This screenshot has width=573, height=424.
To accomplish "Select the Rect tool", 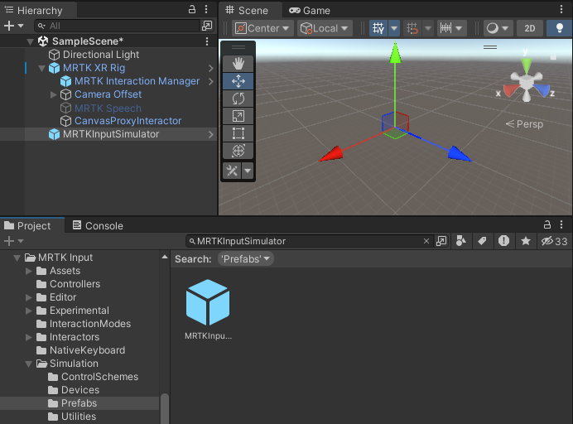I will pyautogui.click(x=238, y=133).
